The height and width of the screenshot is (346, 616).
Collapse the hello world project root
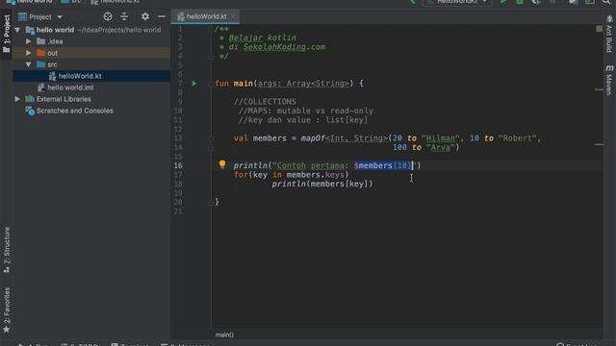coord(17,30)
